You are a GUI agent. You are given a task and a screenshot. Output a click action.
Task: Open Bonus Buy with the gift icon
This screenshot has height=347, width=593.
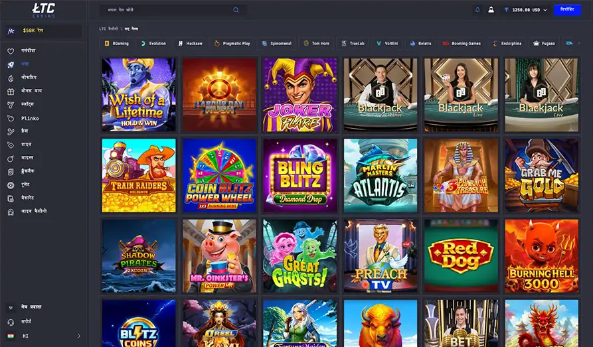pos(11,92)
